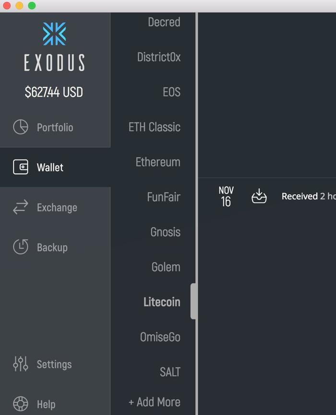The height and width of the screenshot is (415, 336).
Task: Click the + Add More button
Action: 154,402
